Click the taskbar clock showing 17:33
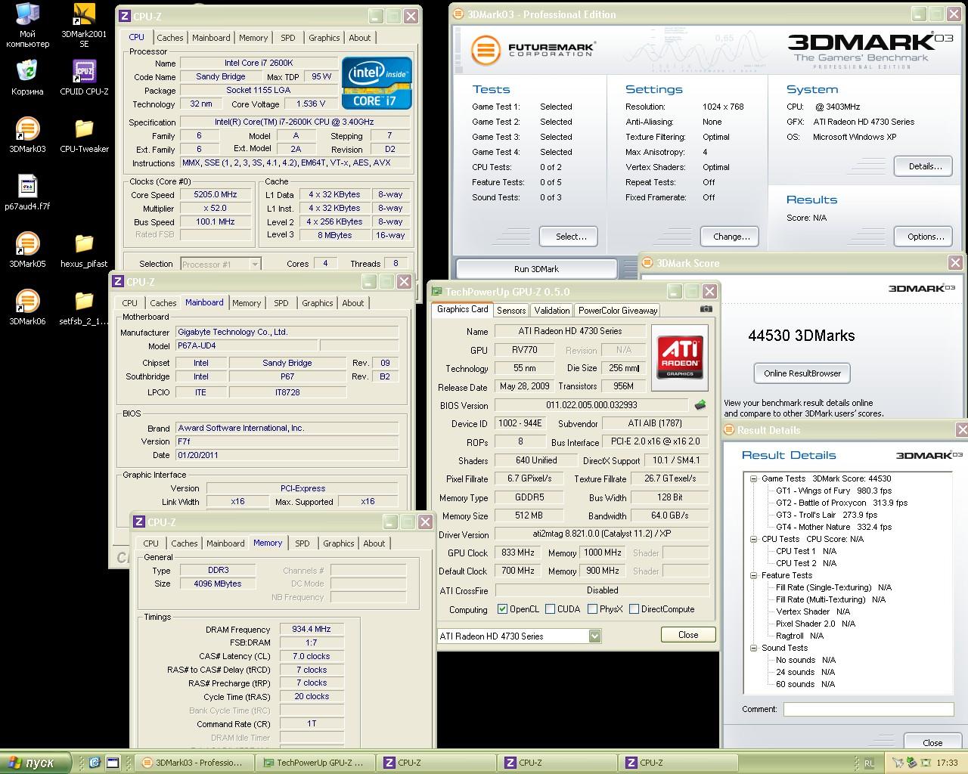This screenshot has width=968, height=774. [x=947, y=763]
